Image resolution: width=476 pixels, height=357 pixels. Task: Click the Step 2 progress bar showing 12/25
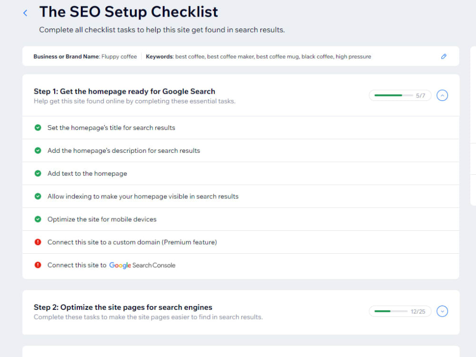coord(400,311)
